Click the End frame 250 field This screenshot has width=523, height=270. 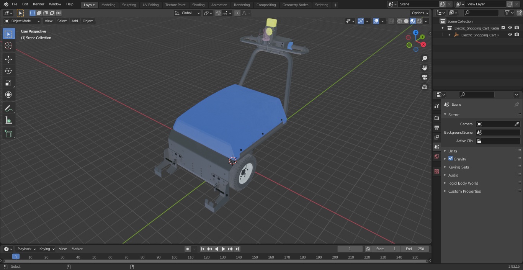(x=415, y=249)
